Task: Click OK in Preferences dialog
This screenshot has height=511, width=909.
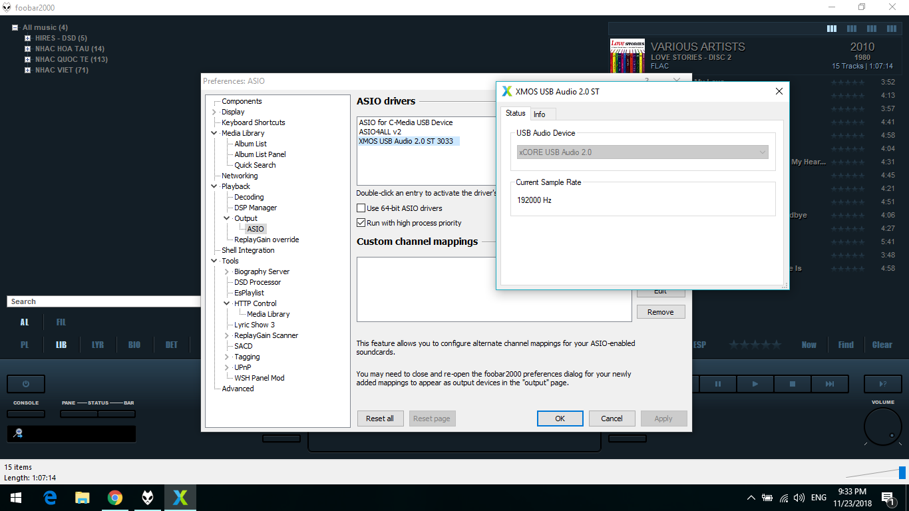Action: pyautogui.click(x=560, y=419)
